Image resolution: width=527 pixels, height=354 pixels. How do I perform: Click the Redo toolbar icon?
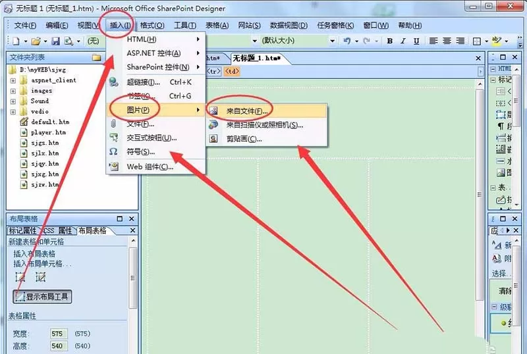click(367, 41)
